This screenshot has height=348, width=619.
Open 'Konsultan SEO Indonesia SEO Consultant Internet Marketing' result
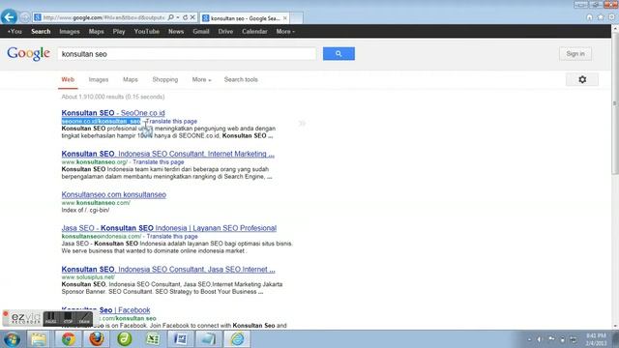tap(167, 154)
